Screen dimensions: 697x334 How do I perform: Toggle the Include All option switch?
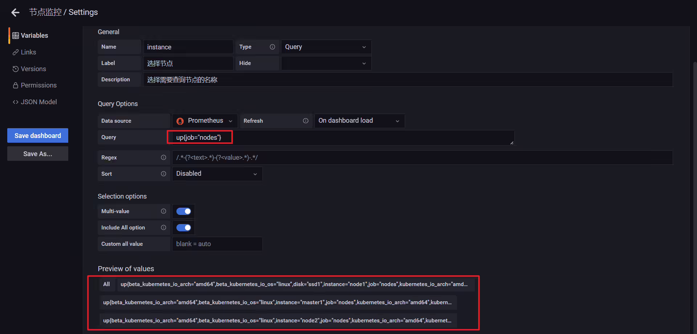[x=184, y=228]
